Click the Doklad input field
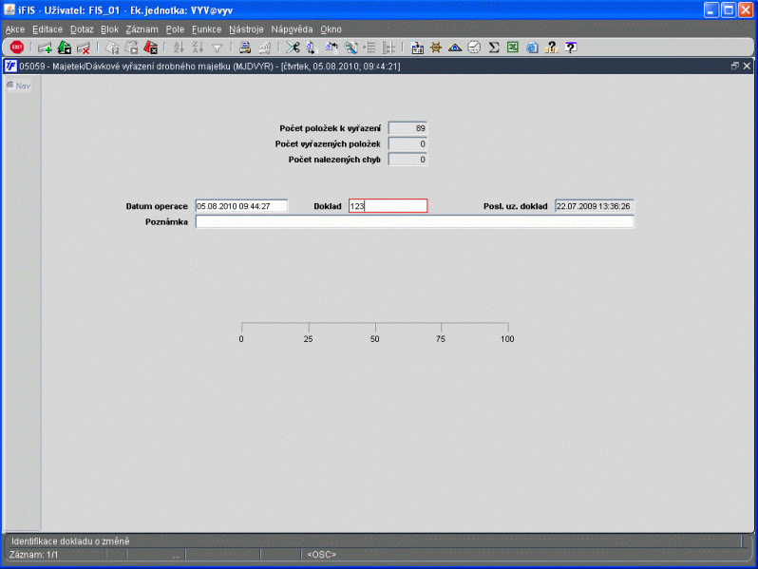The height and width of the screenshot is (569, 758). pos(388,206)
